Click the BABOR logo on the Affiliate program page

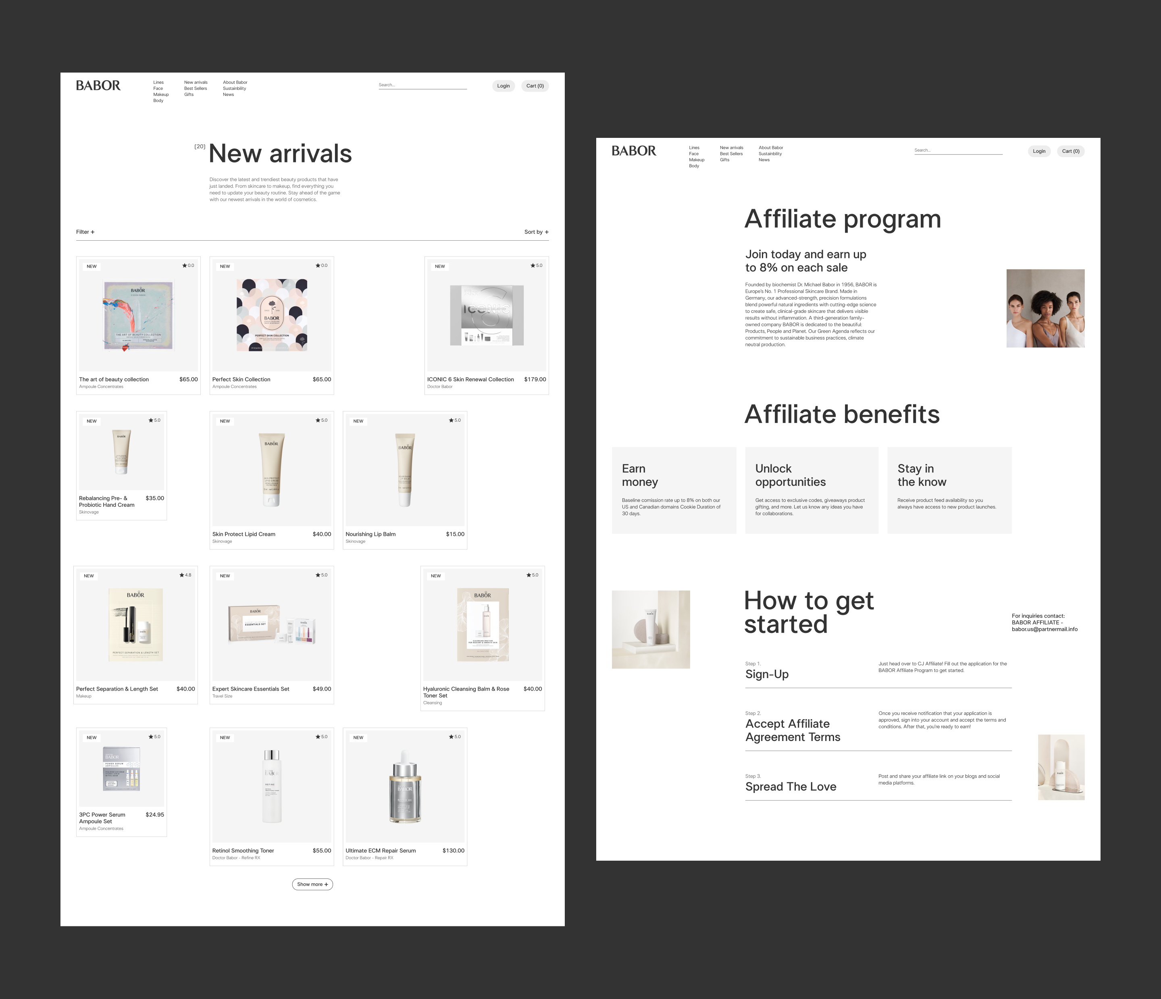(634, 151)
